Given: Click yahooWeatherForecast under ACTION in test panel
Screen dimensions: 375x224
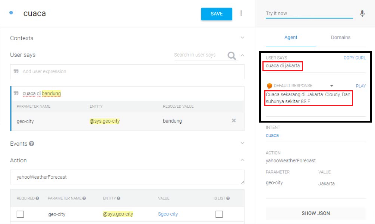Looking at the screenshot, I should point(291,160).
